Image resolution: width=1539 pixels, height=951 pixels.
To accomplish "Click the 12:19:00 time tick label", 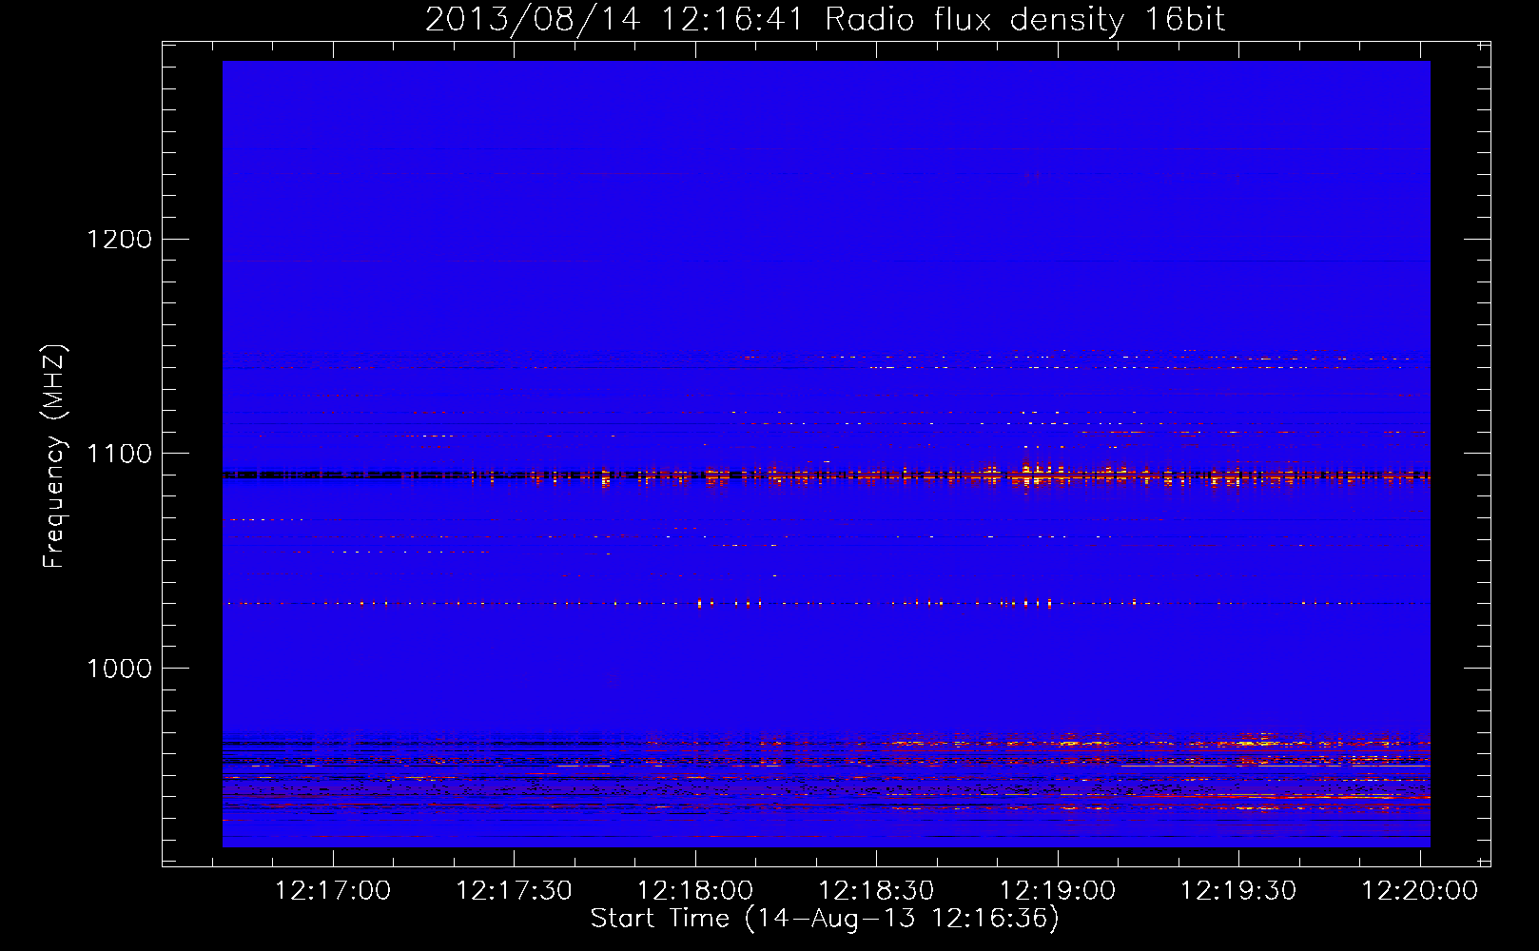I will click(1058, 891).
